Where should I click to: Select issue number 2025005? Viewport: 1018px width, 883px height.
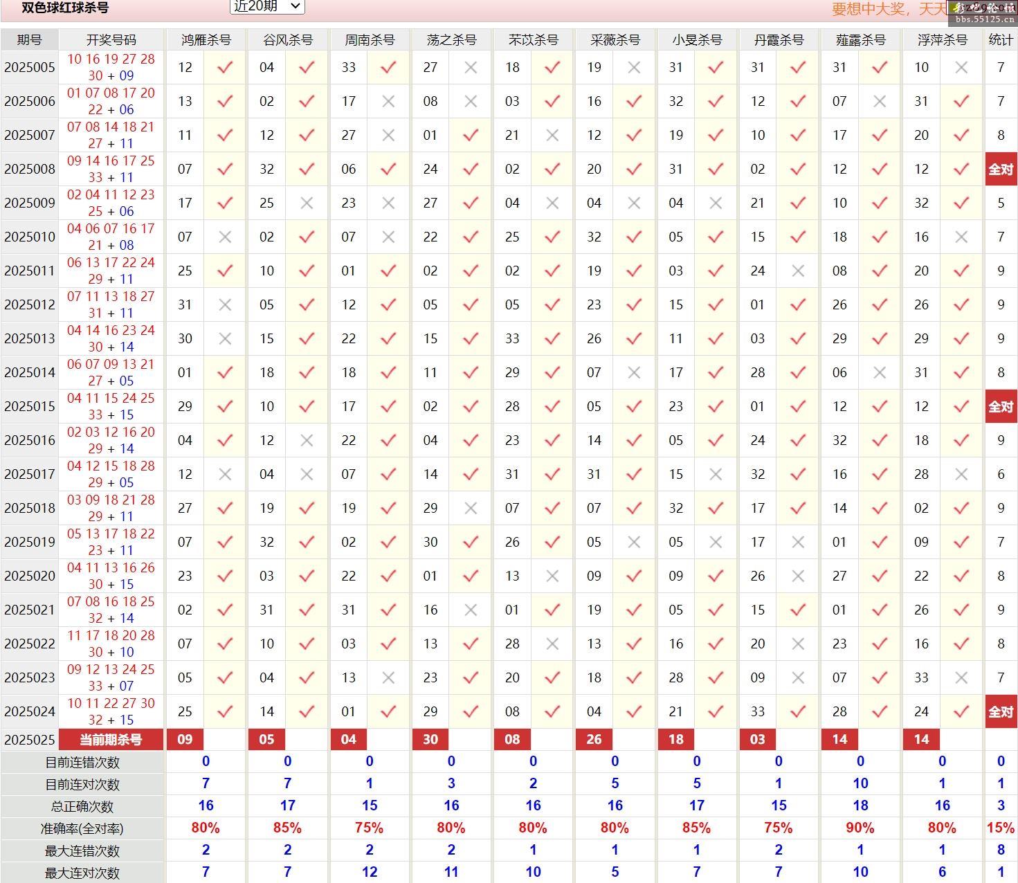click(x=30, y=67)
